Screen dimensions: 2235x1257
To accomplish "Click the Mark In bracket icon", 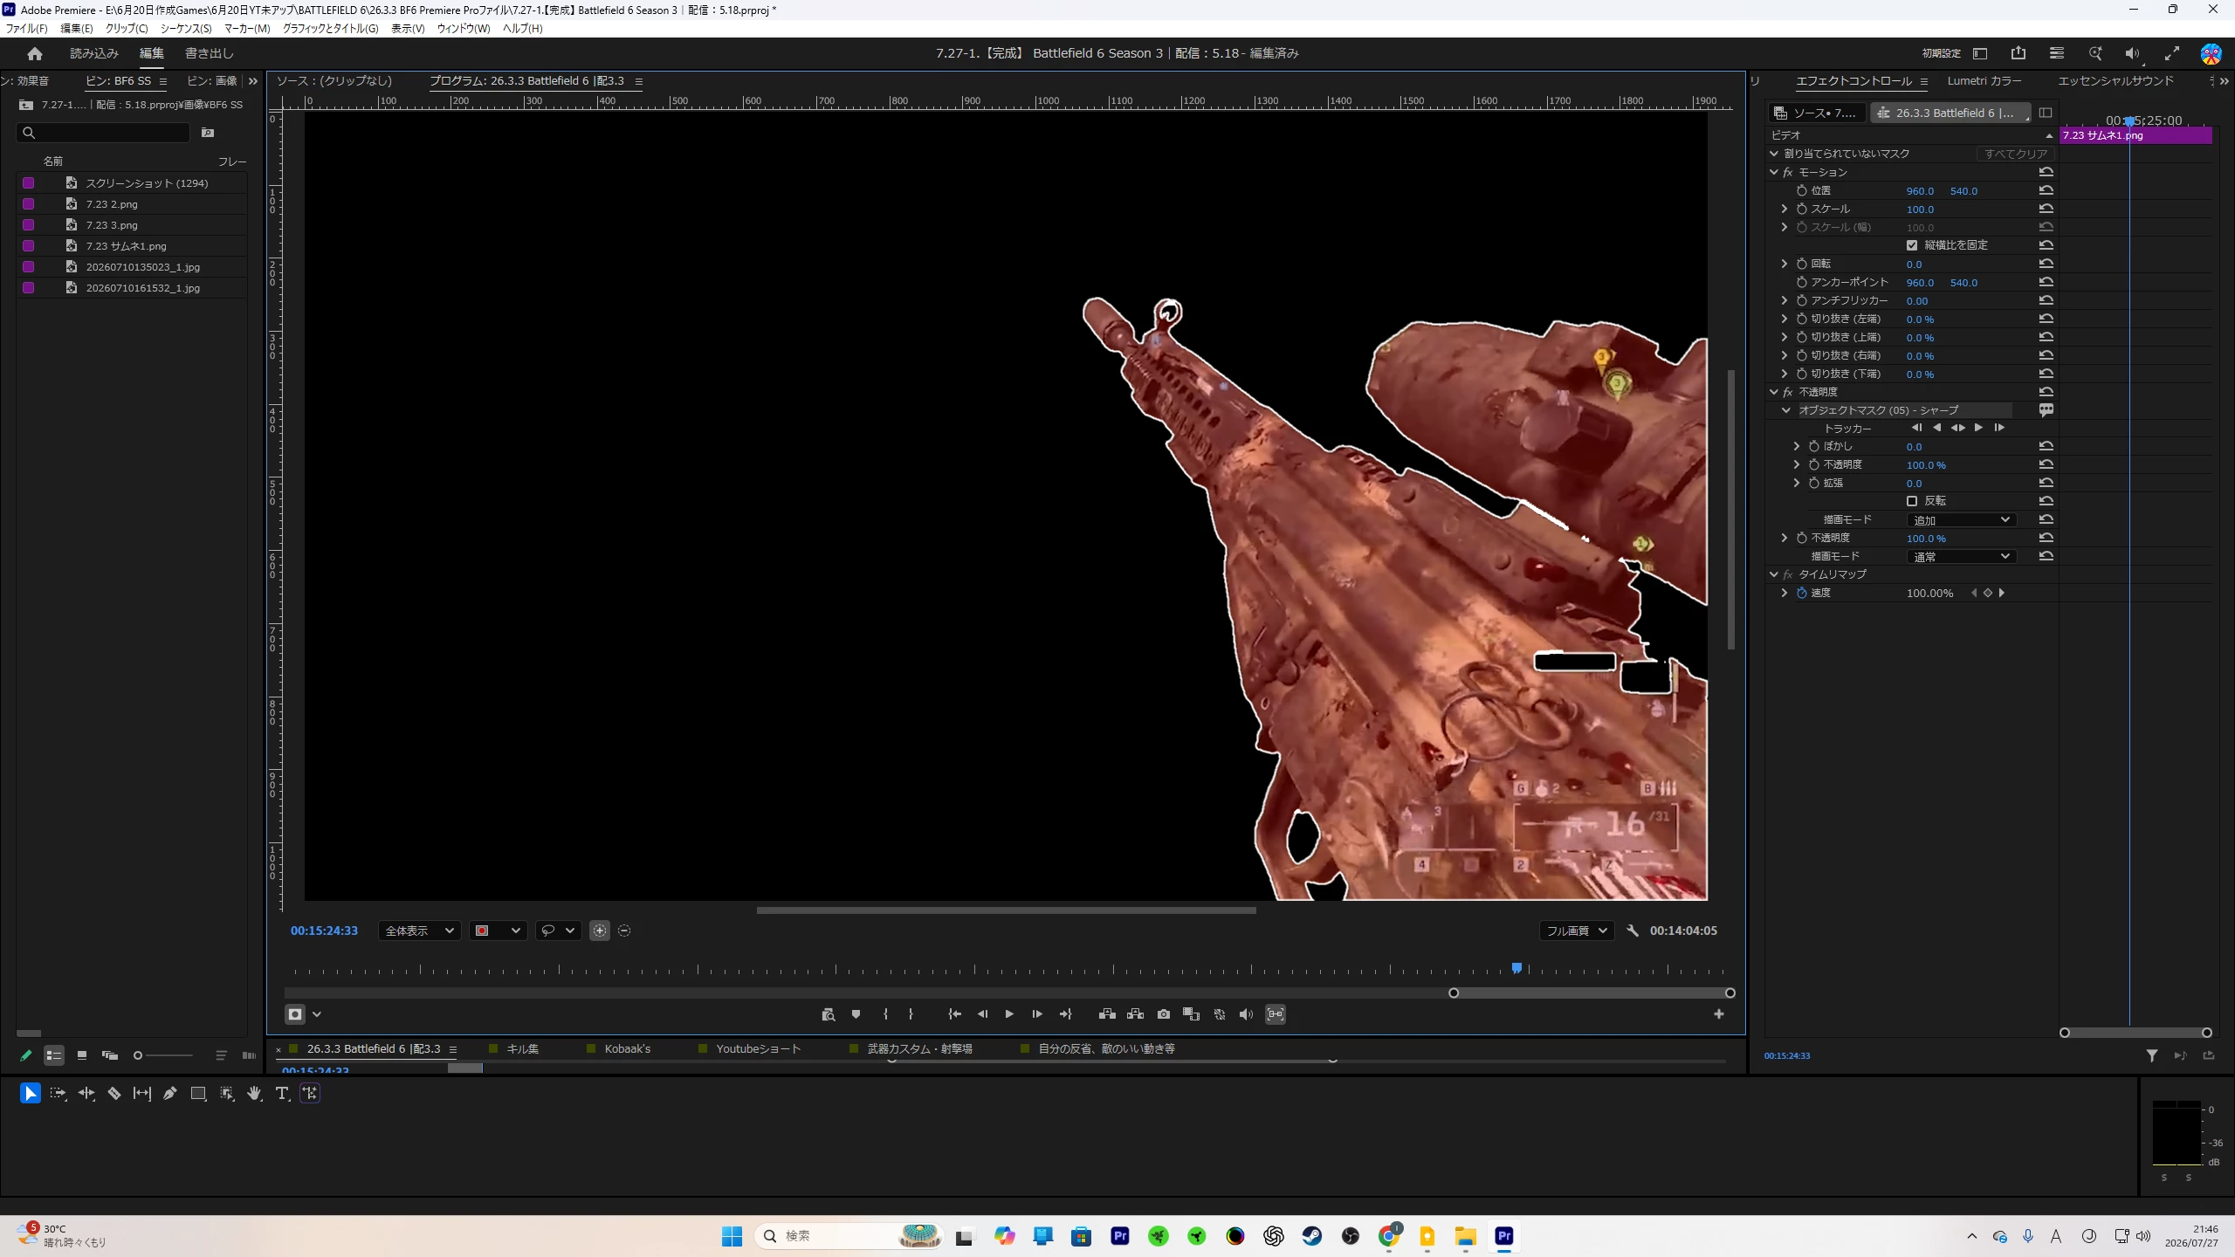I will click(x=885, y=1014).
